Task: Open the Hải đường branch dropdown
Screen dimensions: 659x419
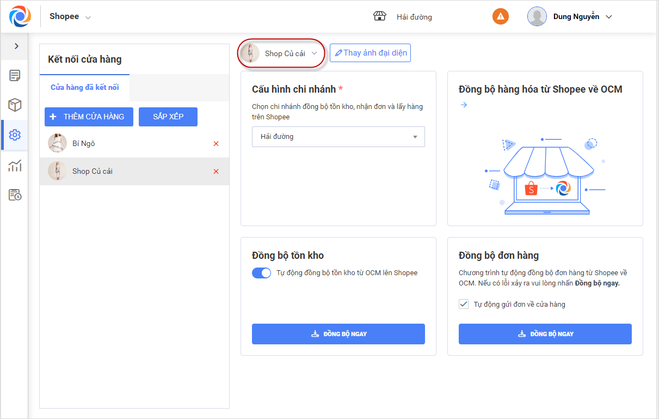Action: click(x=338, y=137)
